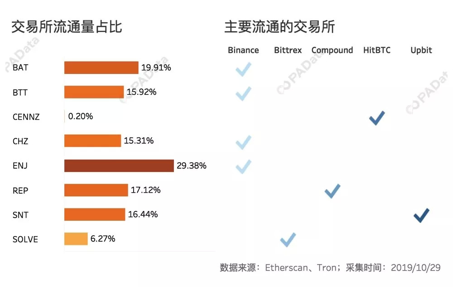Select the Compound column header
453x287 pixels.
tap(332, 50)
